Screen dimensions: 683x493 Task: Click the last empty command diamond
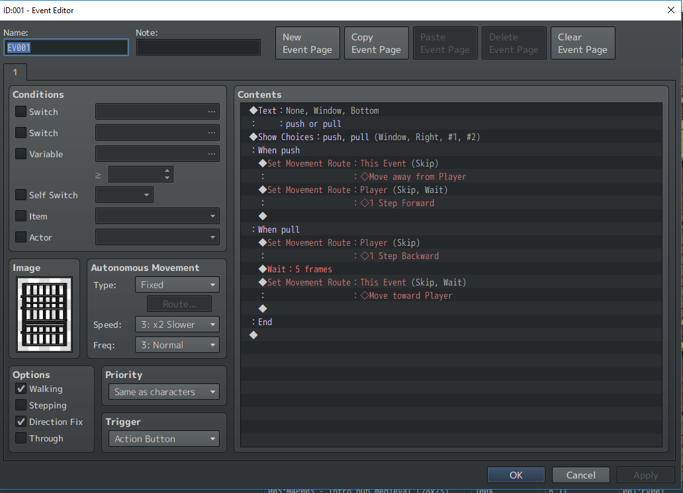pyautogui.click(x=253, y=335)
